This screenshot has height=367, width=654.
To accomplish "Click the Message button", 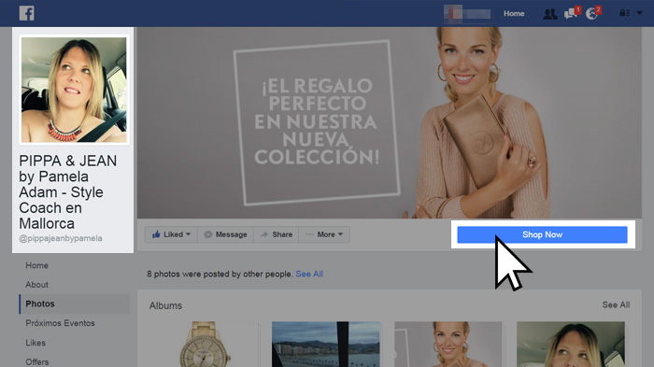I will [226, 234].
